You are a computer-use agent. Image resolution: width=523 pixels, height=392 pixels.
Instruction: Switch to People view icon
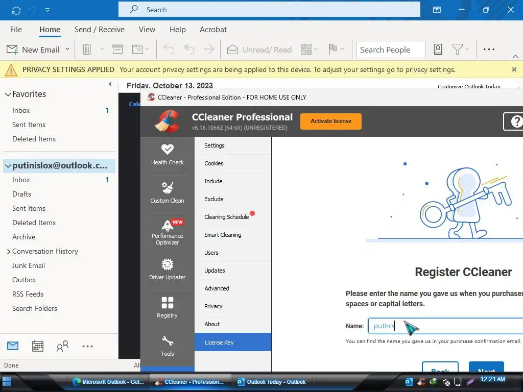62,346
